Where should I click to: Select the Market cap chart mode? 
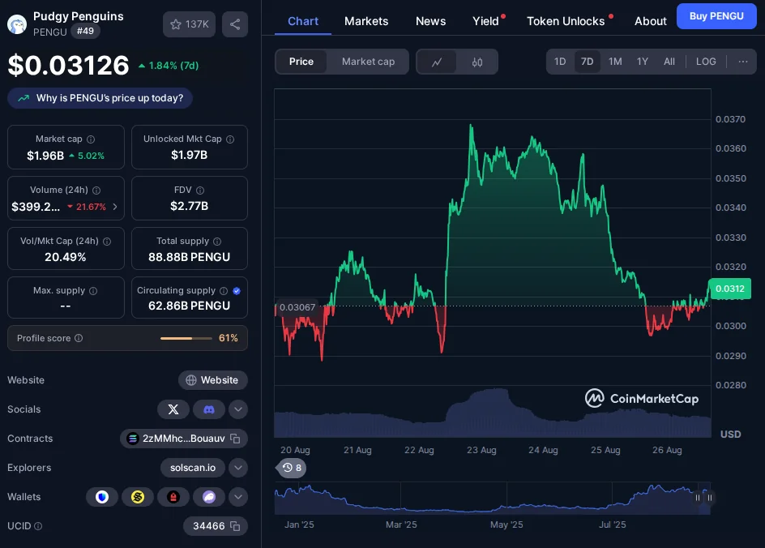(x=369, y=62)
